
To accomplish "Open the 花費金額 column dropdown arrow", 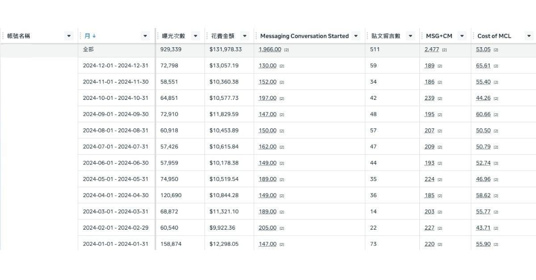I will click(245, 36).
